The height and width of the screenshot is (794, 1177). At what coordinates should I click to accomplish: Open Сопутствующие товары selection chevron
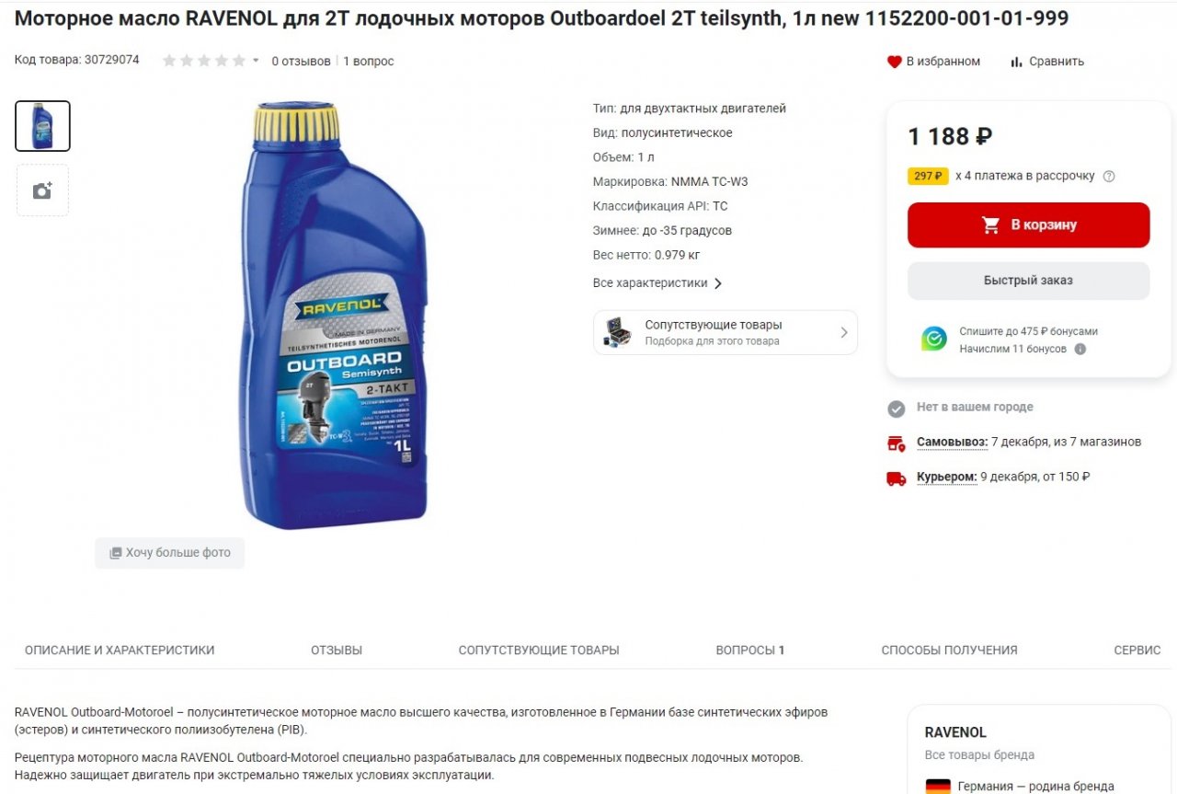(844, 332)
